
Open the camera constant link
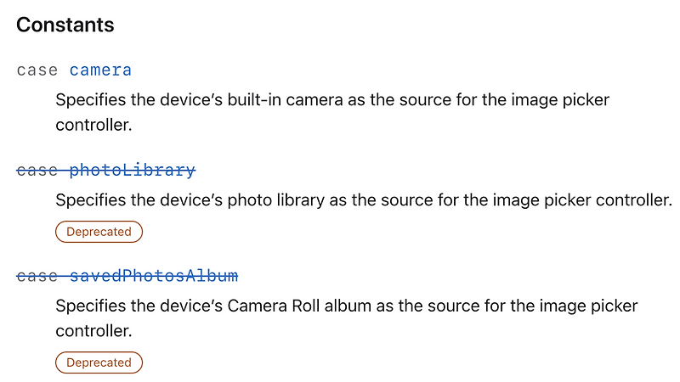click(x=100, y=70)
